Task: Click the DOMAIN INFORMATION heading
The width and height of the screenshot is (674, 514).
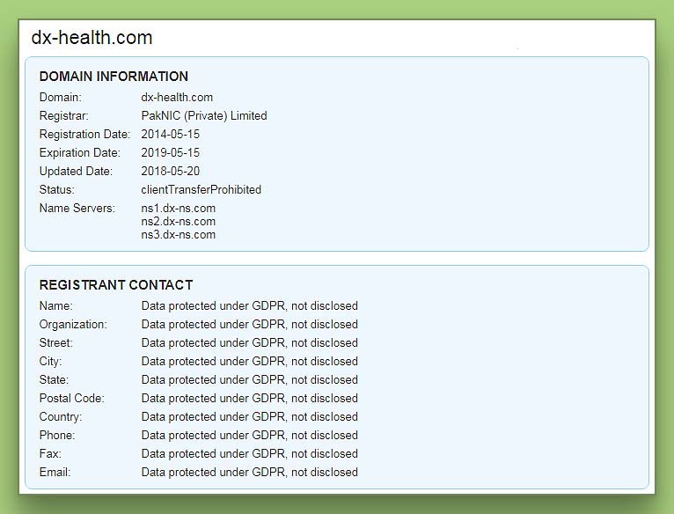Action: click(114, 77)
